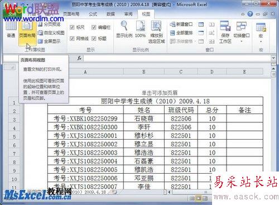Image resolution: width=279 pixels, height=205 pixels.
Task: Click the horizontal scrollbar left arrow
Action: pyautogui.click(x=169, y=192)
